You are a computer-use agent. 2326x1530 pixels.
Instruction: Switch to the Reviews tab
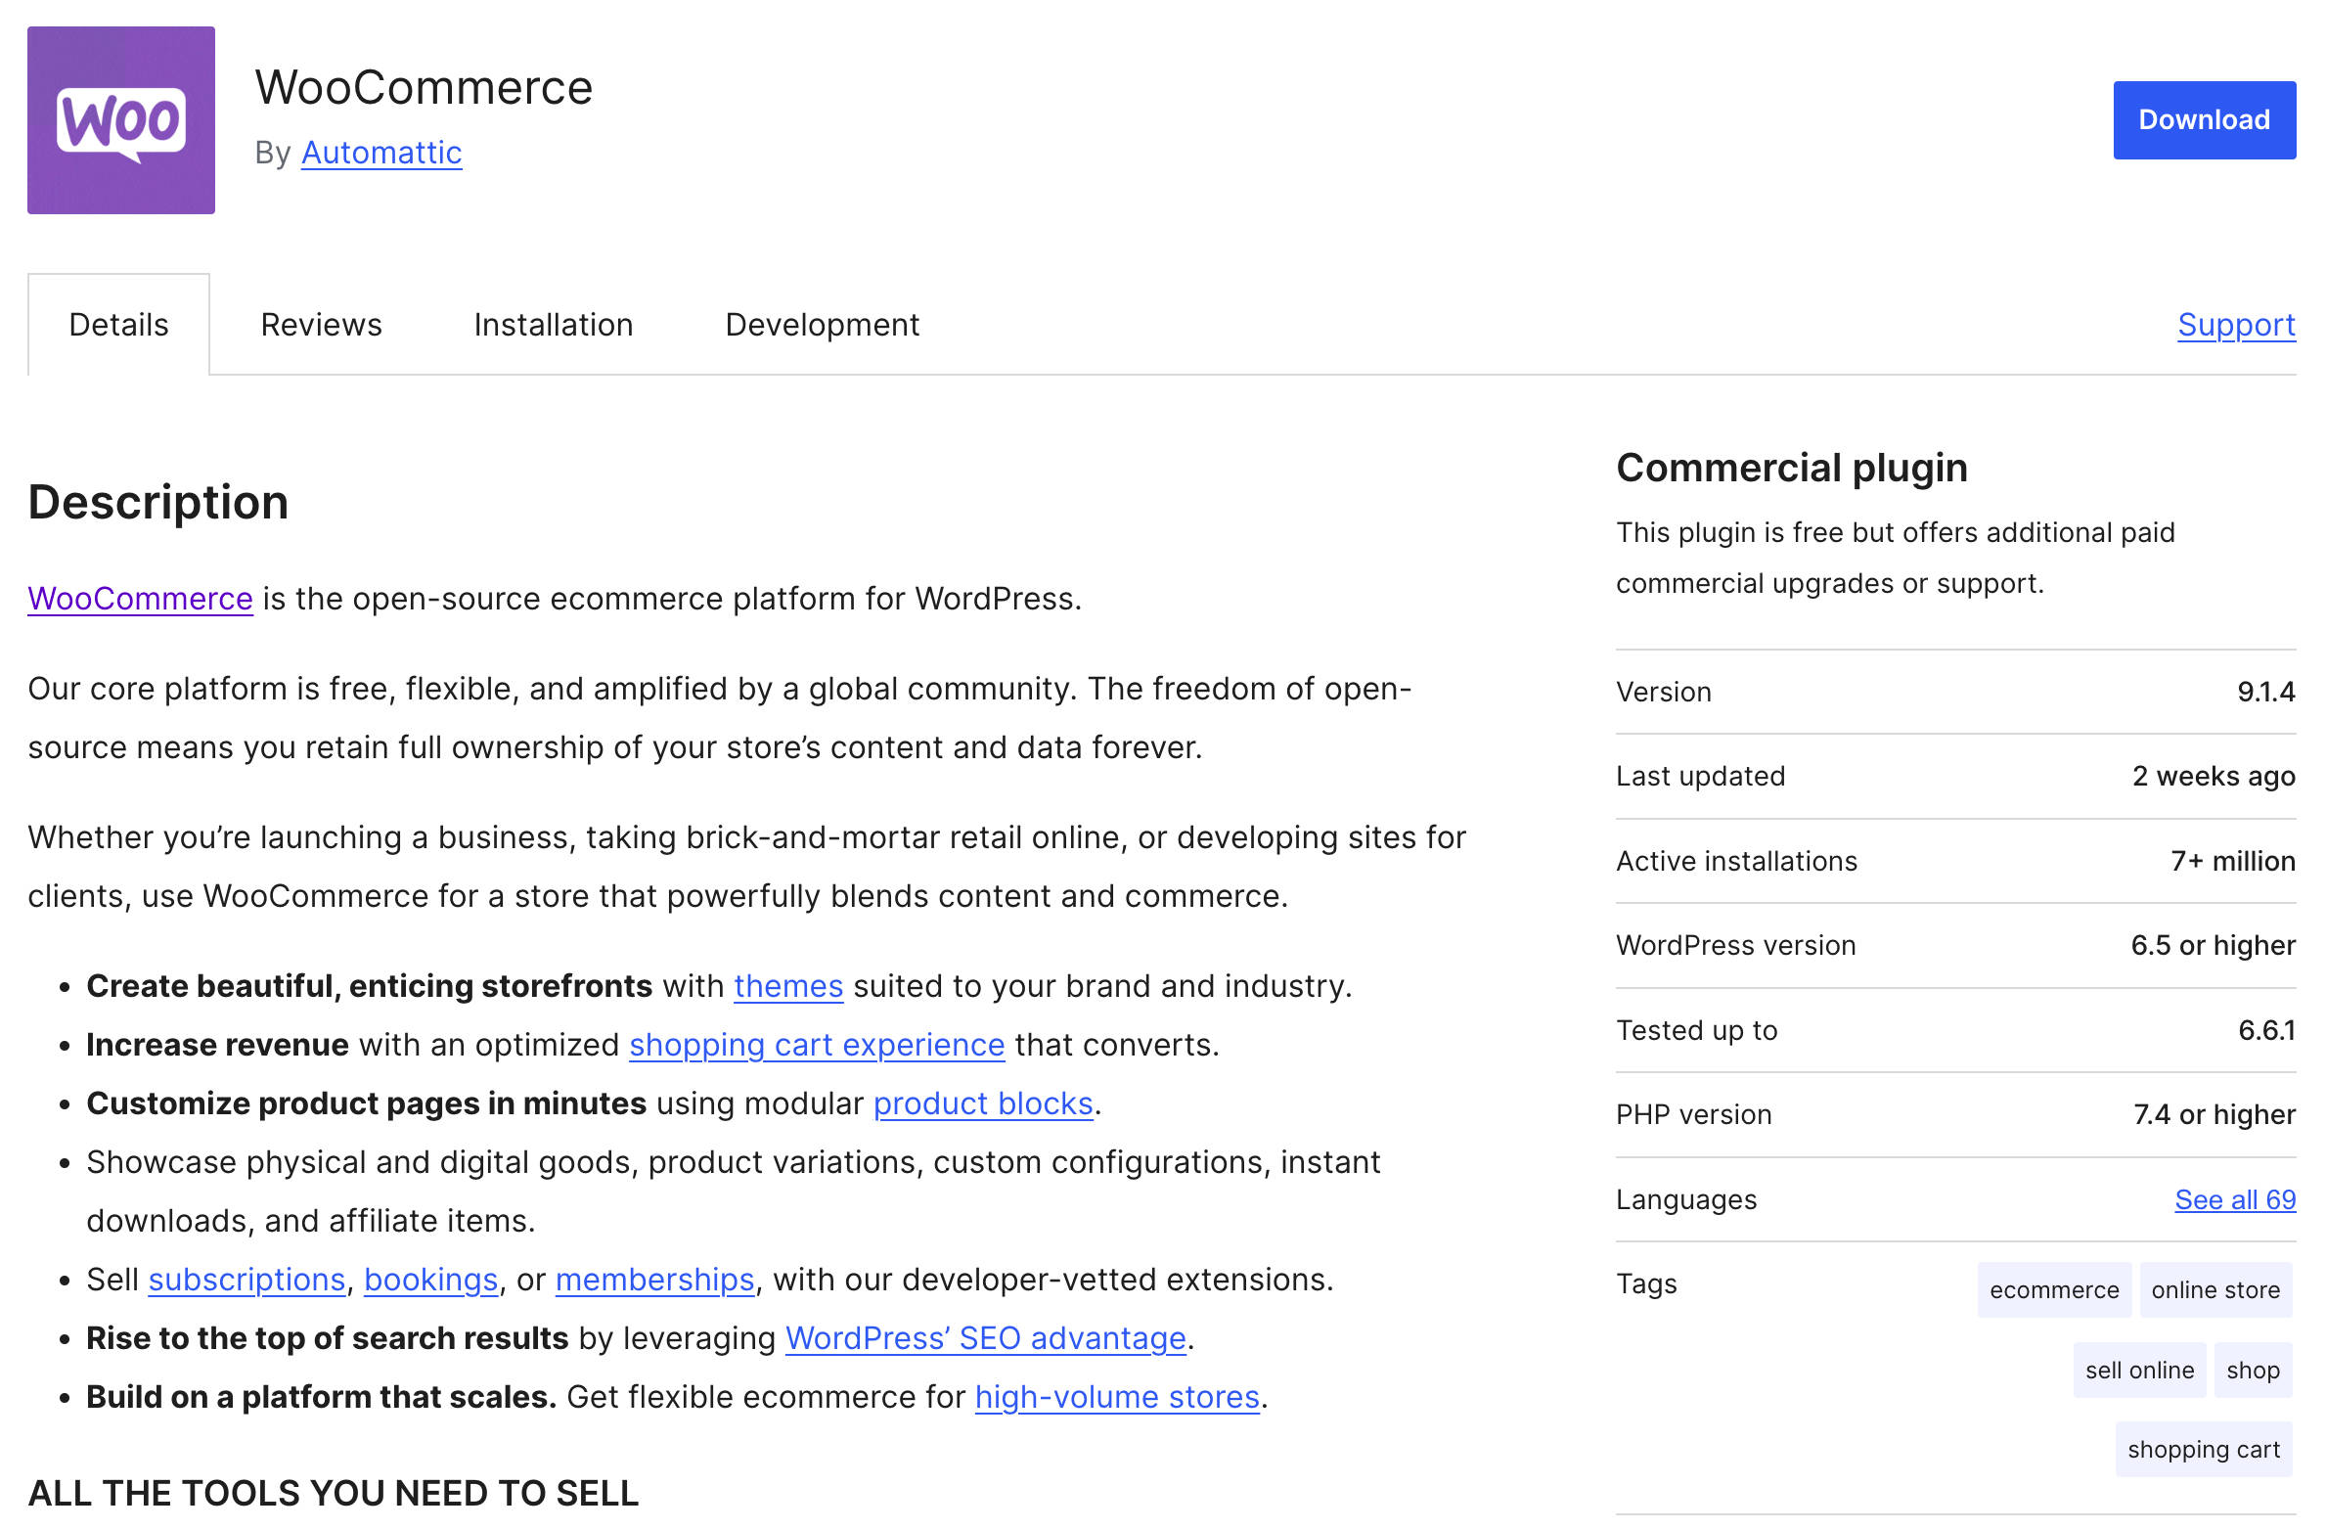321,323
